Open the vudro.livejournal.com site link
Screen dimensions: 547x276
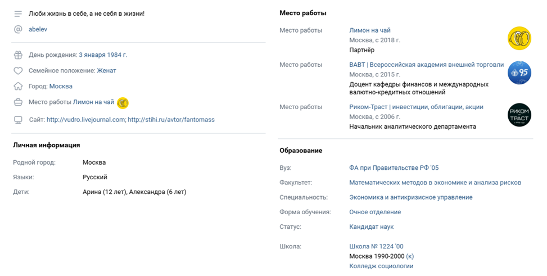[86, 120]
